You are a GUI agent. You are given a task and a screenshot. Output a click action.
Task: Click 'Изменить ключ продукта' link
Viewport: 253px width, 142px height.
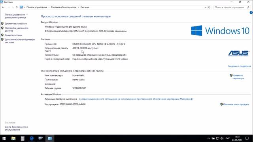(x=236, y=104)
